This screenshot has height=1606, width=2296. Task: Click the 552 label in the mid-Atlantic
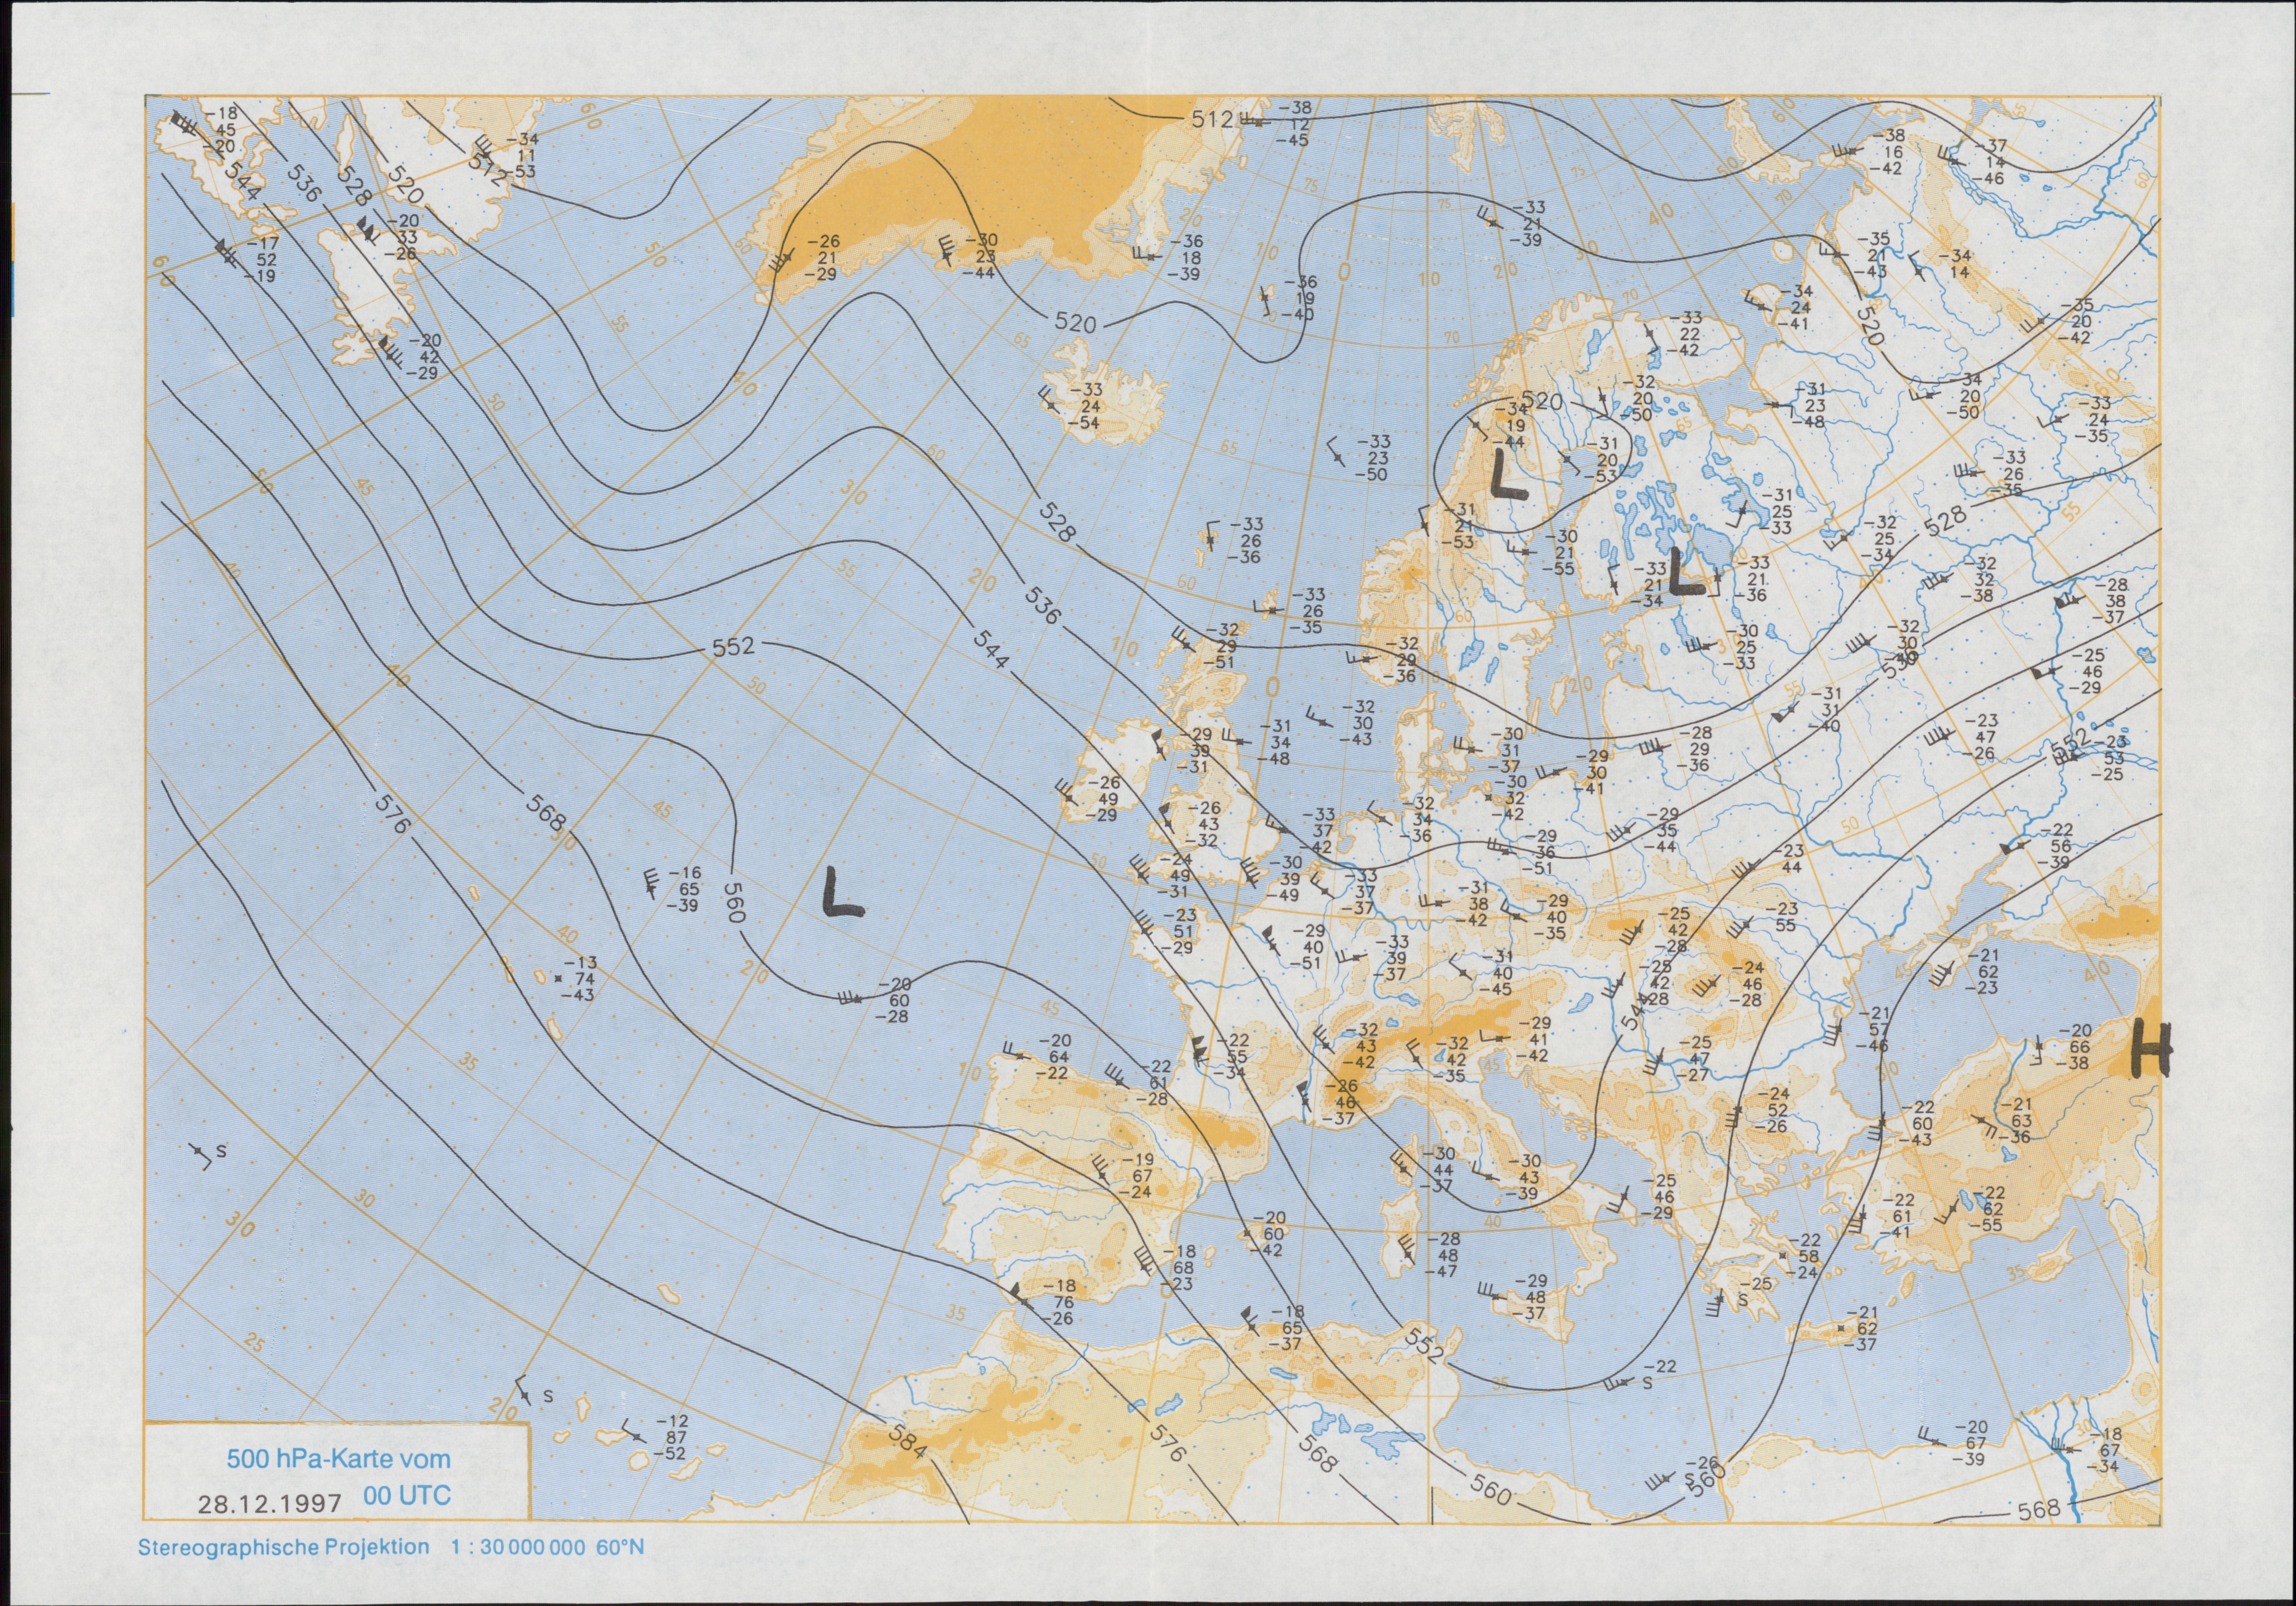(x=733, y=647)
